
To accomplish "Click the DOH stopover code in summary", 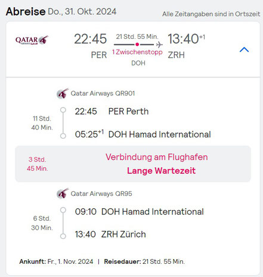I will [138, 63].
